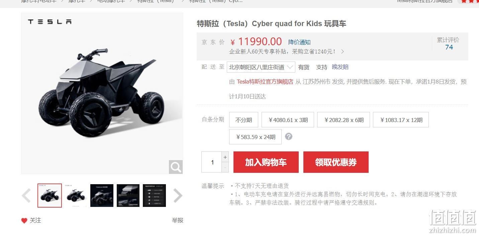Decrease quantity with minus button
Screen dimensions: 479x236
[225, 167]
